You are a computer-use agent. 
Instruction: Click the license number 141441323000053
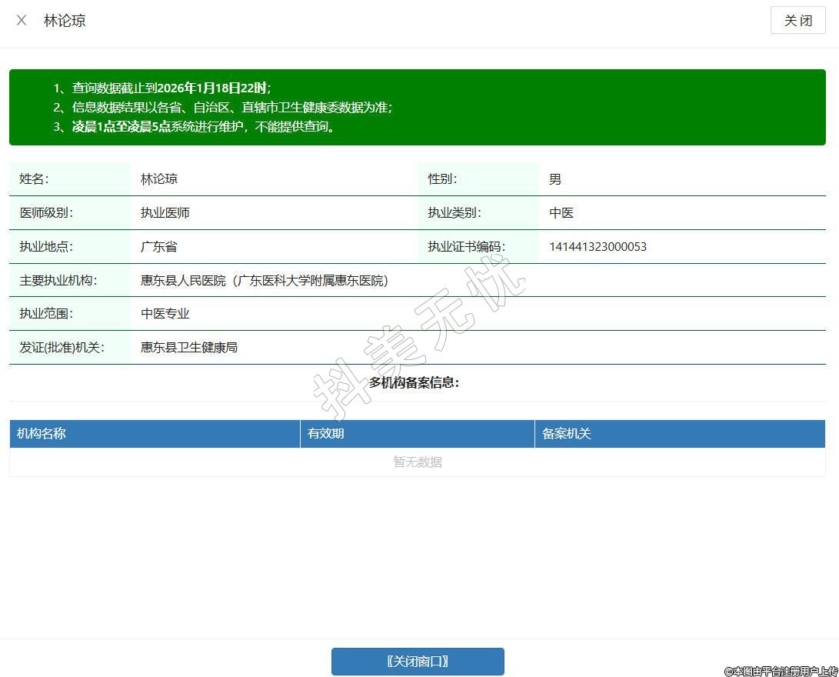coord(598,247)
